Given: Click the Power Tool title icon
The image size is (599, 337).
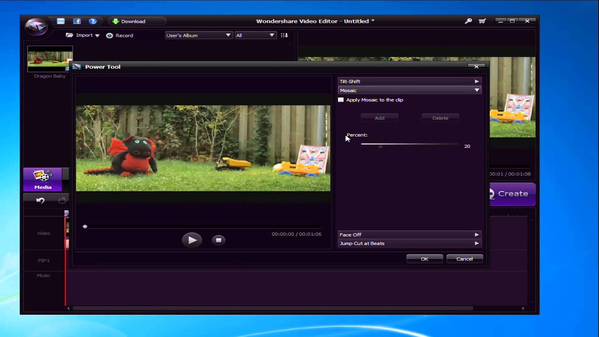Looking at the screenshot, I should click(x=76, y=67).
